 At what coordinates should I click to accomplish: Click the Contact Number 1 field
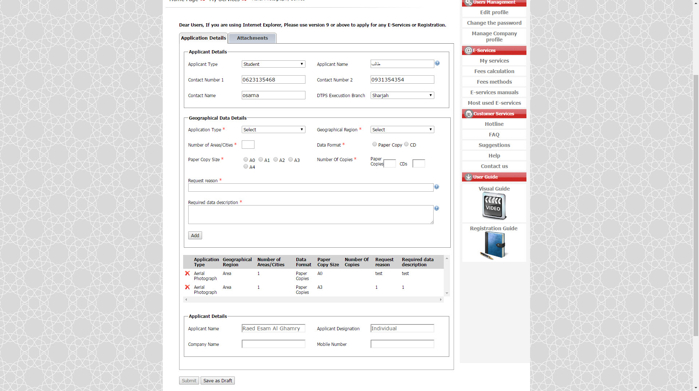tap(273, 80)
